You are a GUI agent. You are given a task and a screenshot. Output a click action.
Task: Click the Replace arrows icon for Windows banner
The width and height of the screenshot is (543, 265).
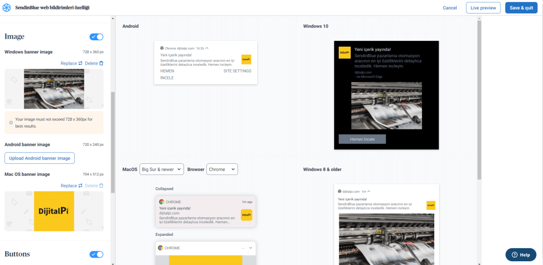(81, 63)
